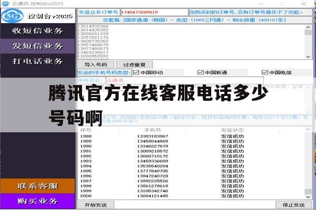
Task: Click phone number 13383183967 in table
Action: [x=153, y=136]
